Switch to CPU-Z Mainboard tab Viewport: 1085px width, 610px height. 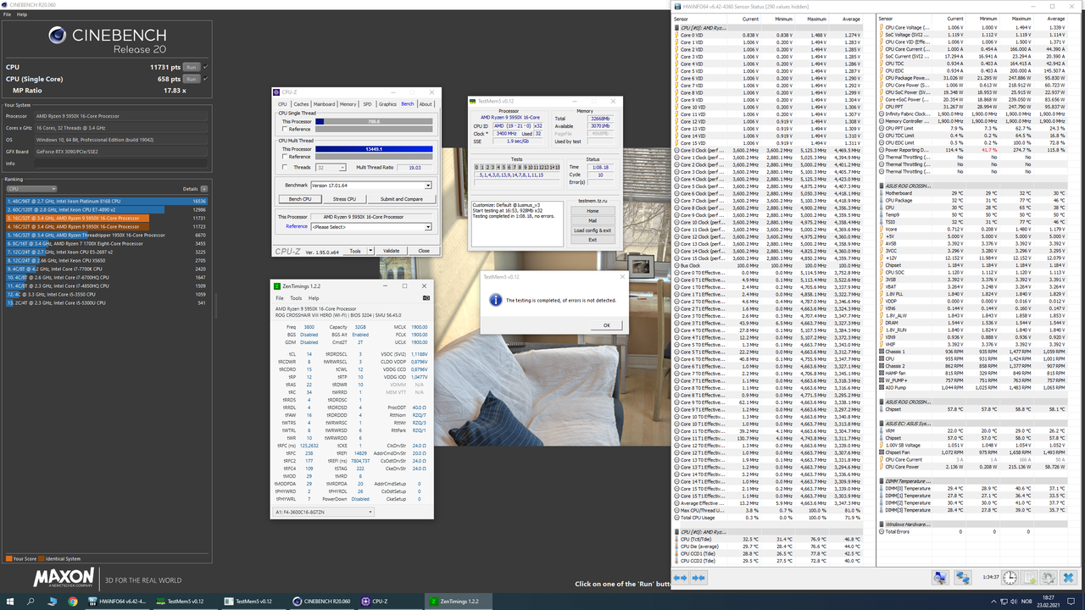pyautogui.click(x=324, y=104)
